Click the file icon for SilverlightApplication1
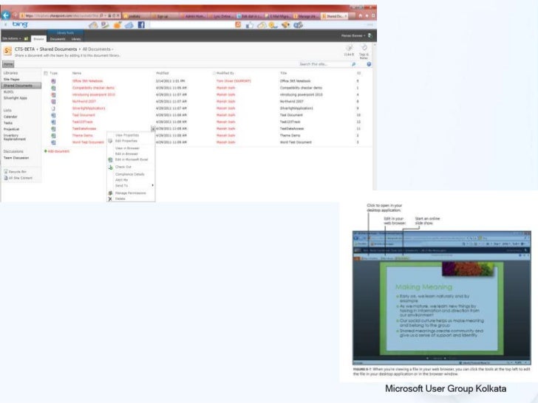Viewport: 538px width, 403px height. (x=53, y=108)
